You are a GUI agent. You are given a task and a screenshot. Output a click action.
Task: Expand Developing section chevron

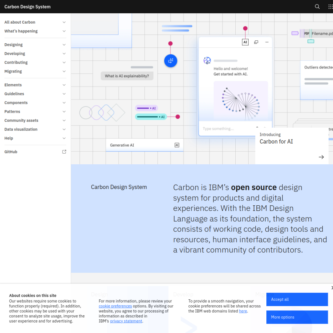(x=64, y=54)
